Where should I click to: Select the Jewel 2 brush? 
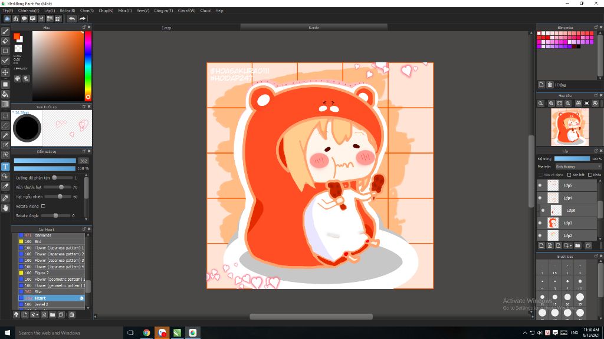(52, 304)
